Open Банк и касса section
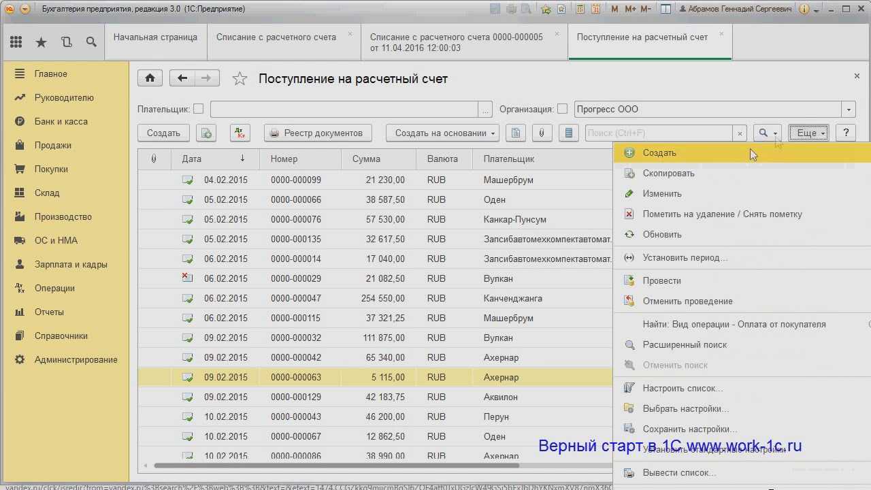 click(61, 122)
